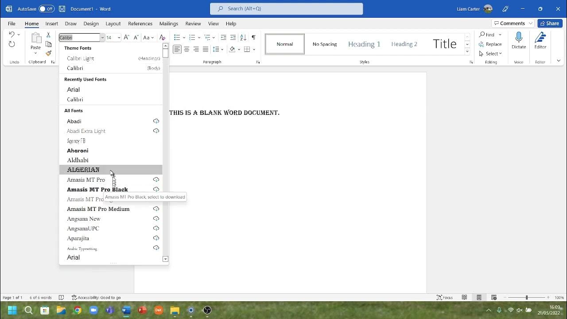Viewport: 567px width, 319px height.
Task: Open the Shading paint bucket color
Action: click(232, 49)
